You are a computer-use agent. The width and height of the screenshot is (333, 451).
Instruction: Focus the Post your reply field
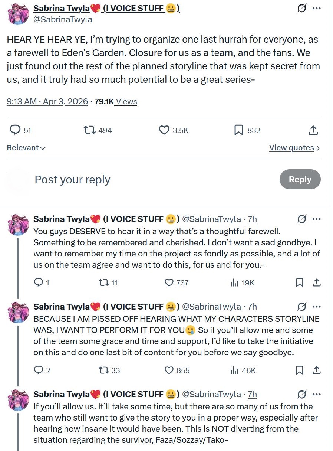coord(148,180)
